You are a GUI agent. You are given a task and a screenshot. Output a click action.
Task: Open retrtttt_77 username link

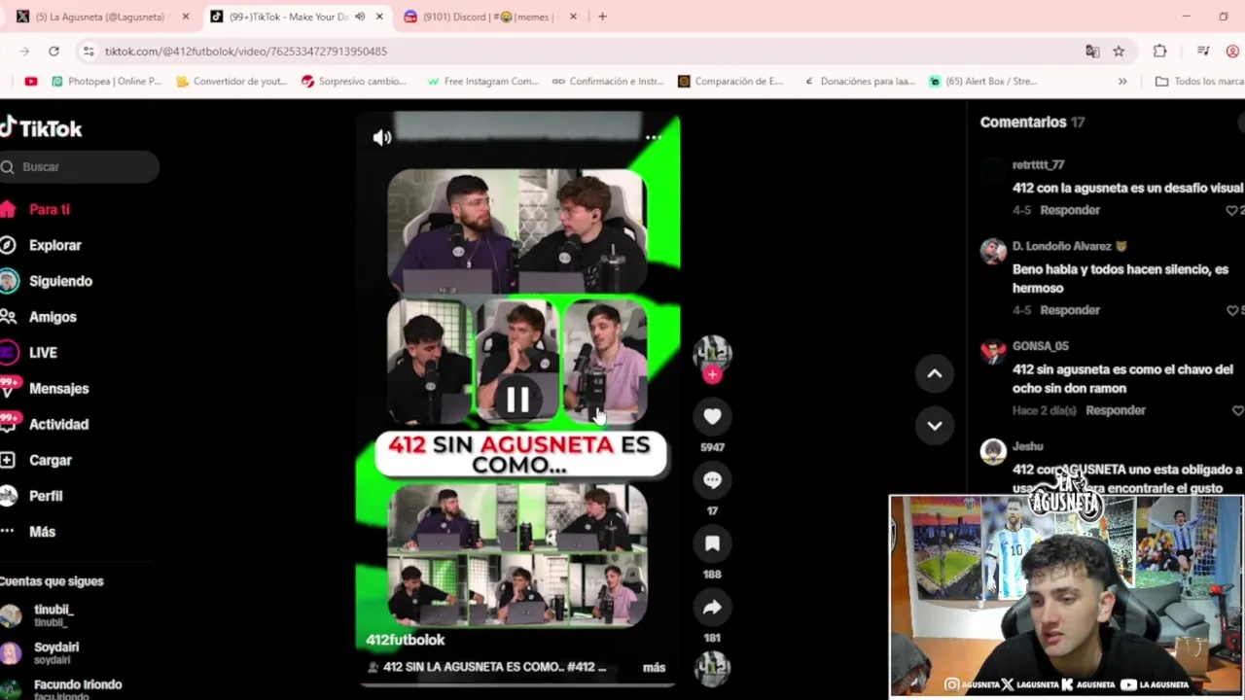(x=1038, y=165)
